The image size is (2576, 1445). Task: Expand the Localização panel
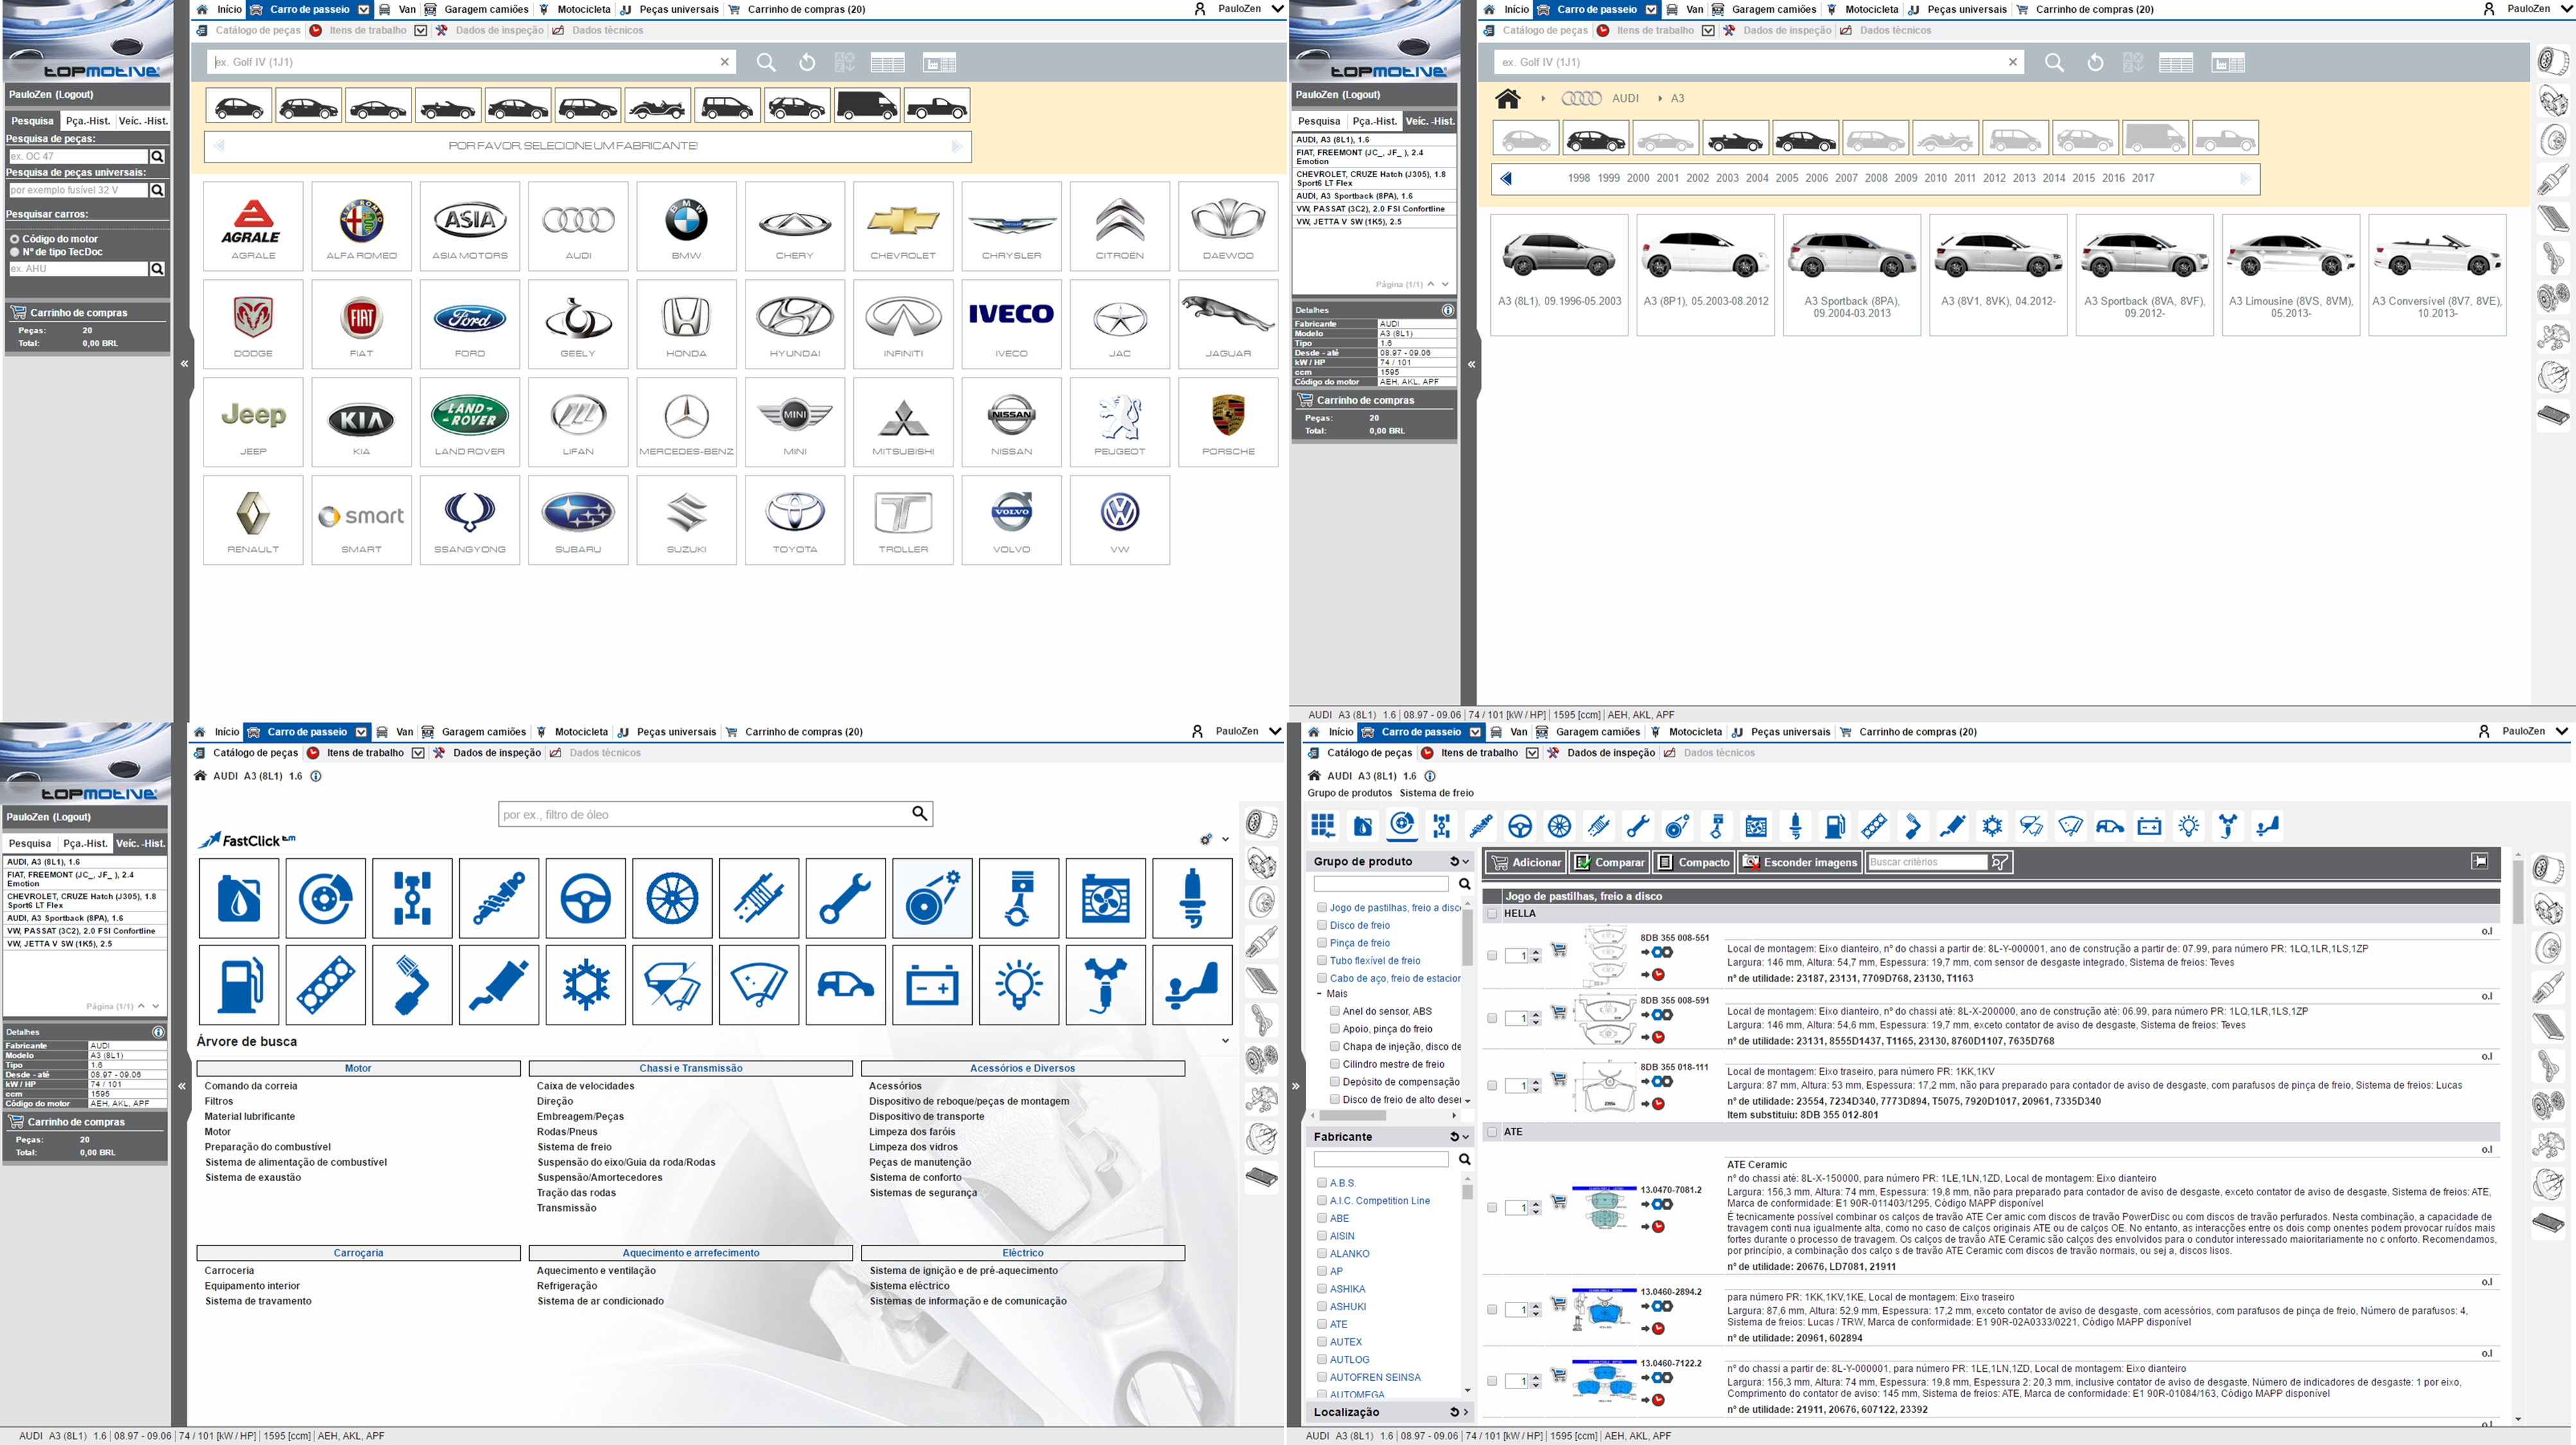coord(1466,1412)
